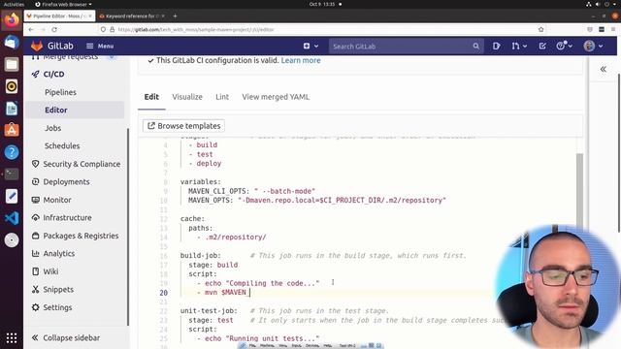621x349 pixels.
Task: Open Deployments sidebar section
Action: (x=66, y=181)
